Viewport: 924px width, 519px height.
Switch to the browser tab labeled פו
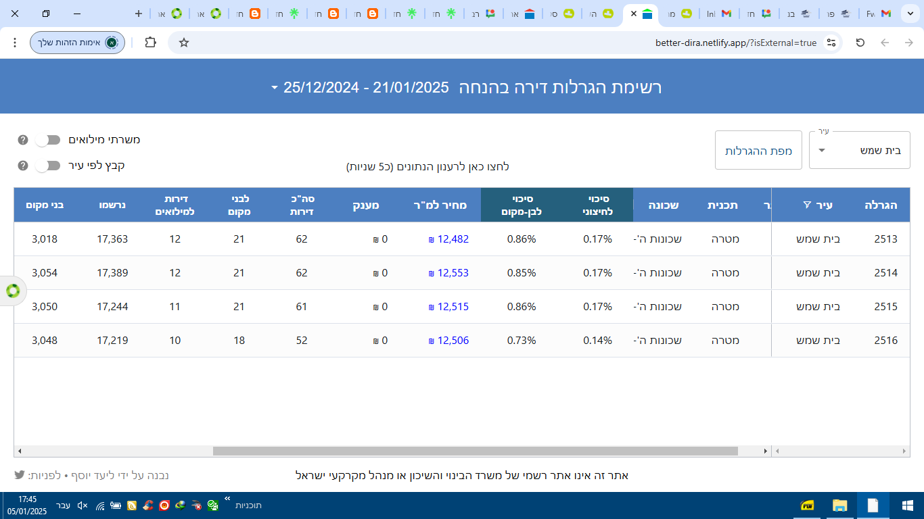839,14
